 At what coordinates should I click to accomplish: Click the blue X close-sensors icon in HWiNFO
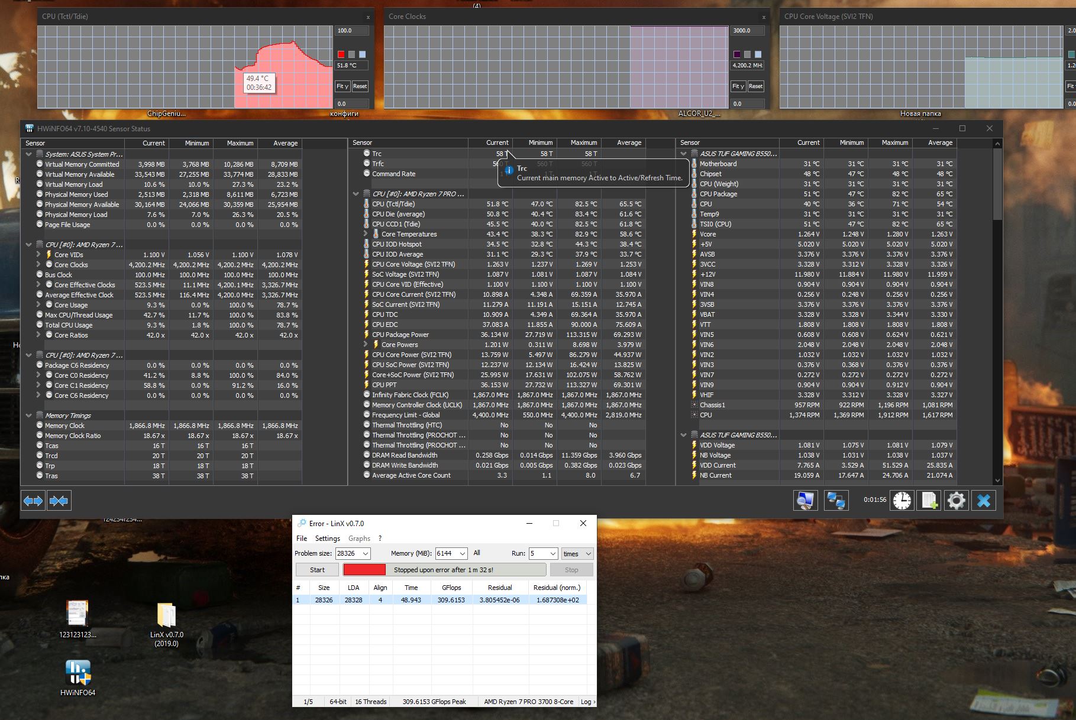(984, 501)
